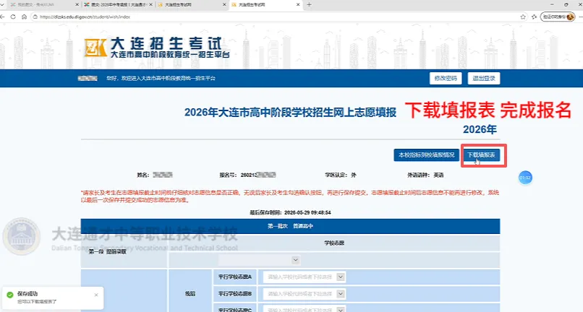Click the browser address bar URL
Viewport: 583px width, 312px height.
[x=85, y=17]
